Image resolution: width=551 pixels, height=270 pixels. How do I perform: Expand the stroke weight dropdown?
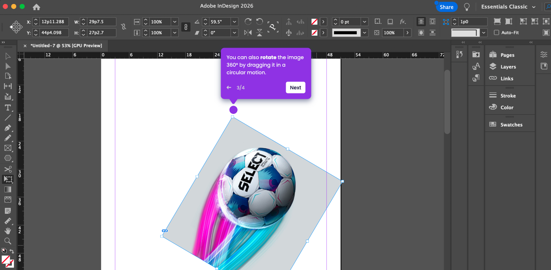[x=364, y=22]
